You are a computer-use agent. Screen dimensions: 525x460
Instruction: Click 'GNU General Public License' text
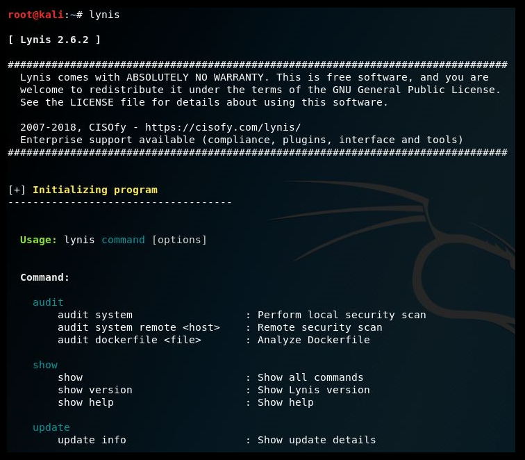[414, 90]
